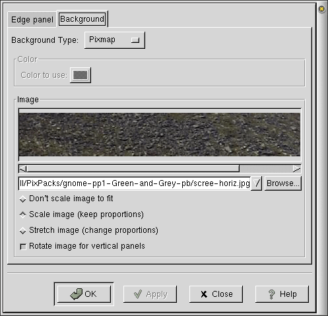Image resolution: width=328 pixels, height=316 pixels.
Task: Open the "Color to use" swatch
Action: tap(81, 75)
